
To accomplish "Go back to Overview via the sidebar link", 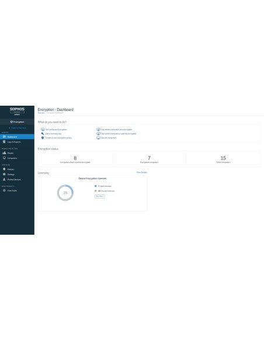I will 18,128.
